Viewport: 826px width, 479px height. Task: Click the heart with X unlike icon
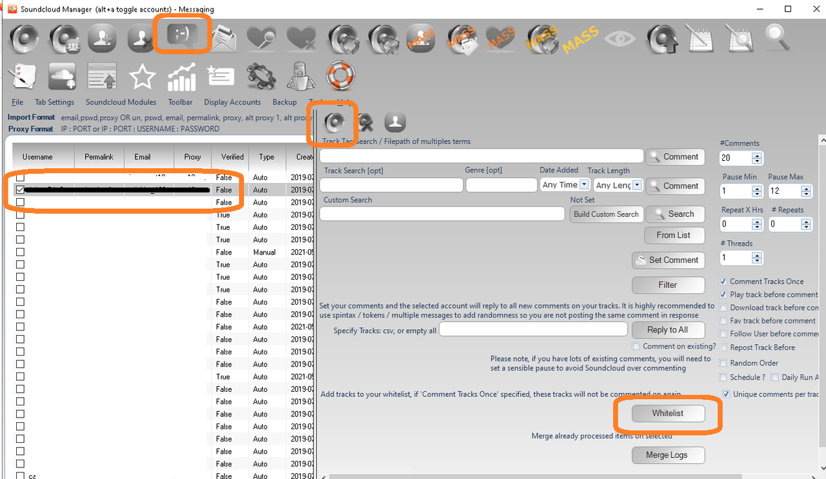coord(301,39)
